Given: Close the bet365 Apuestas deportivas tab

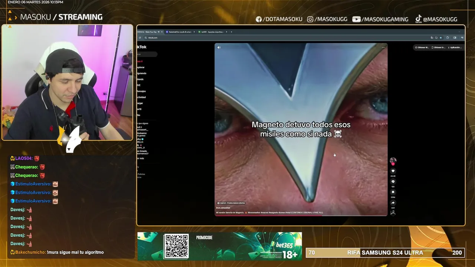Looking at the screenshot, I should [x=226, y=32].
